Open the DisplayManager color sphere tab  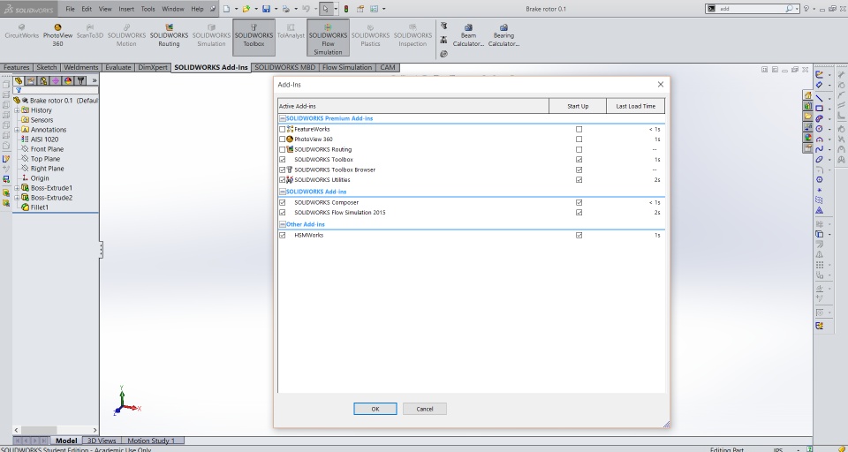point(68,80)
